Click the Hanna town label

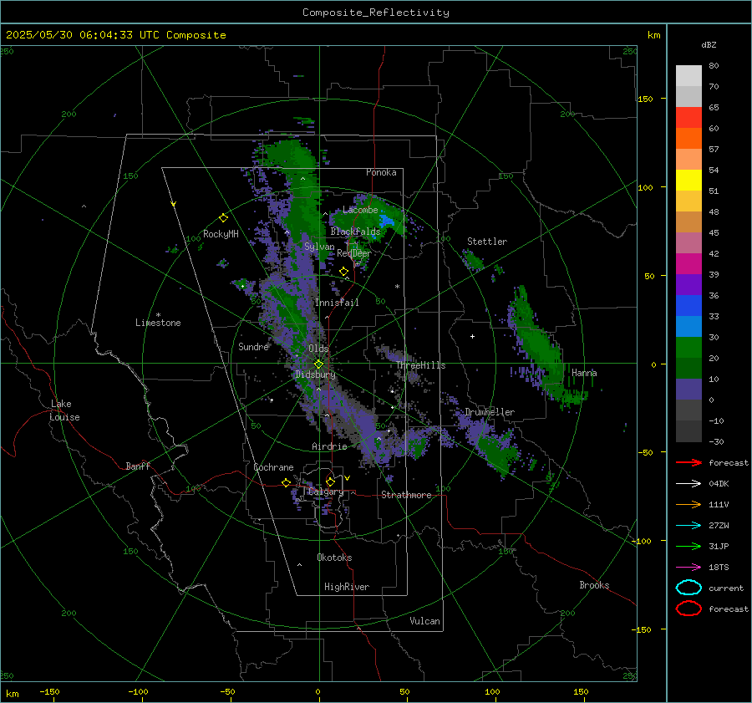pos(584,373)
